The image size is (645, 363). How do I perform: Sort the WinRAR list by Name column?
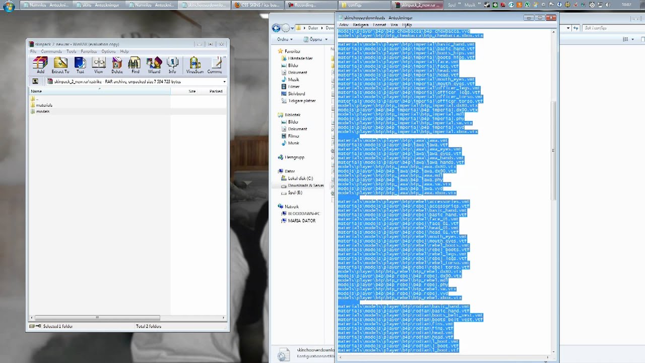tap(100, 91)
